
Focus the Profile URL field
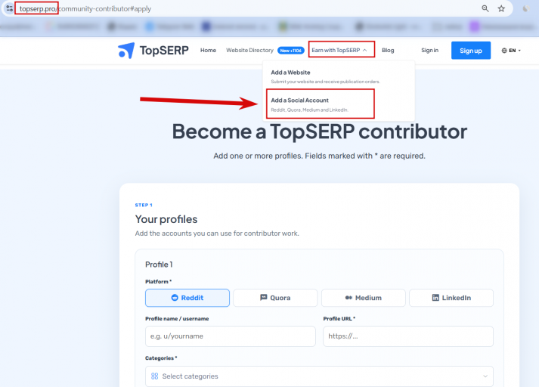[x=408, y=336]
